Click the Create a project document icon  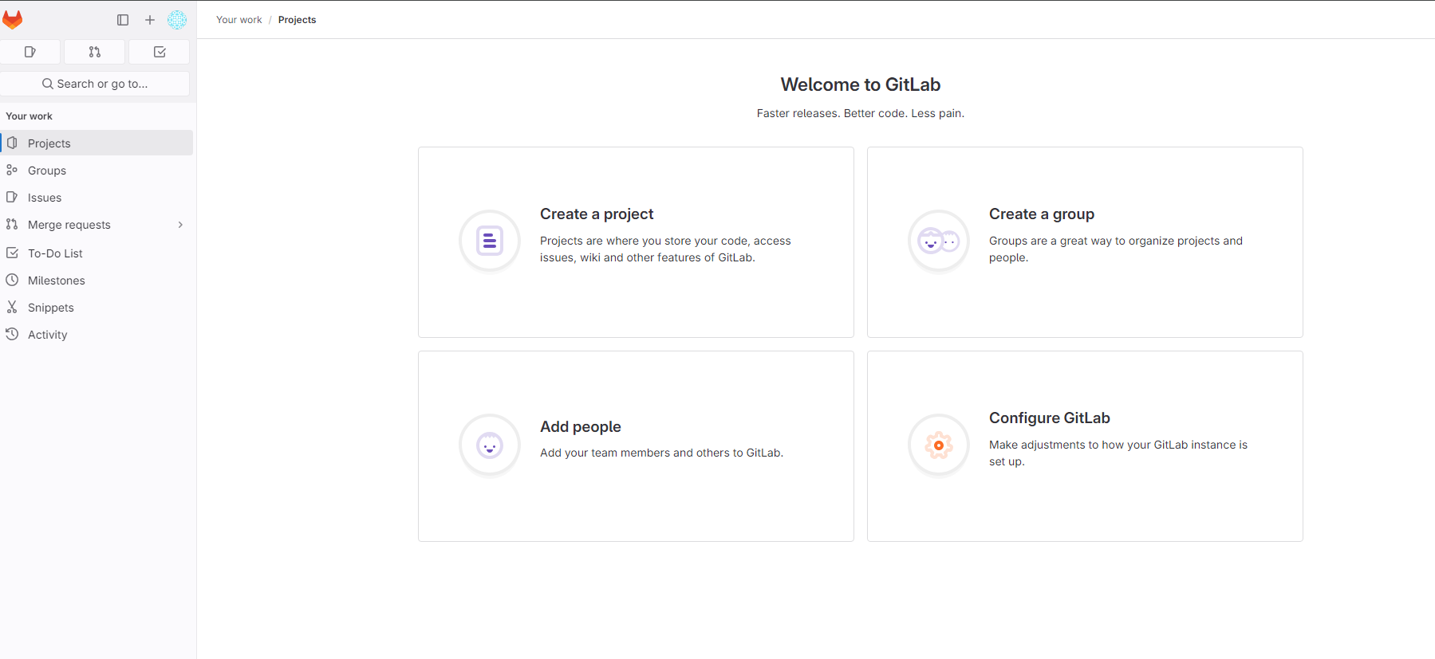coord(490,241)
